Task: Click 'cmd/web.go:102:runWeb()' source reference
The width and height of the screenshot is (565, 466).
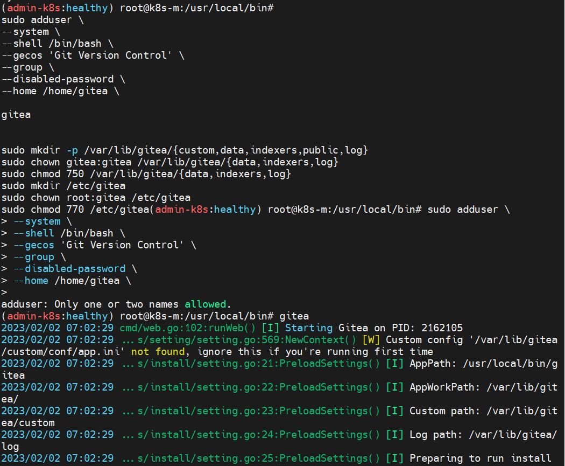Action: 187,328
